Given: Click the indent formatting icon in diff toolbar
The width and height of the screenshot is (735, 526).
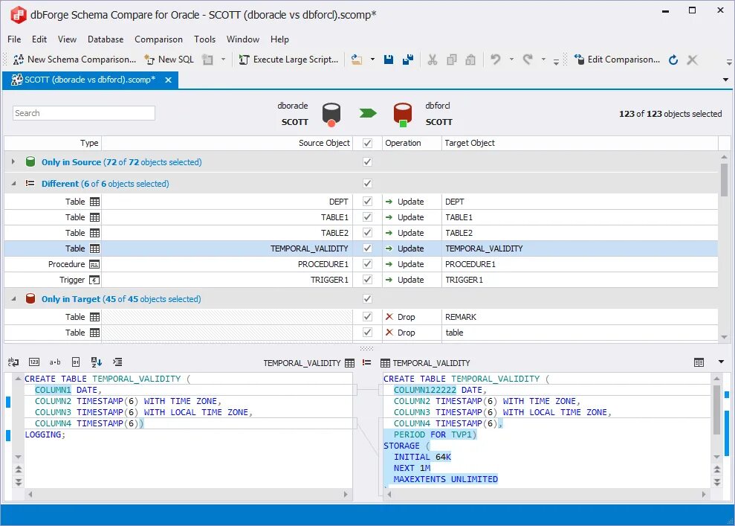Looking at the screenshot, I should 117,362.
